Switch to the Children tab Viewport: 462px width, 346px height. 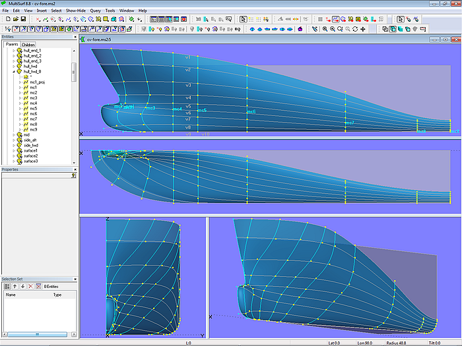tap(28, 45)
